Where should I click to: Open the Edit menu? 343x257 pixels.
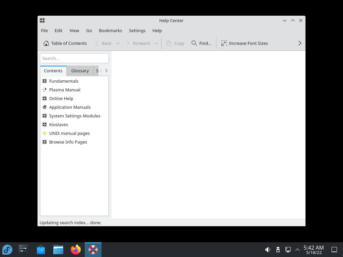tap(58, 30)
